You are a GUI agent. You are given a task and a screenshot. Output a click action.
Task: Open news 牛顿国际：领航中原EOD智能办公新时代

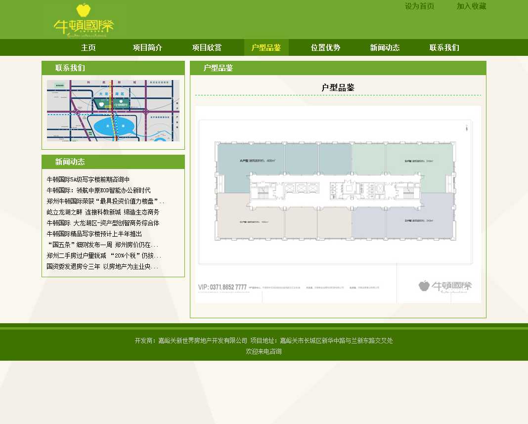click(99, 190)
